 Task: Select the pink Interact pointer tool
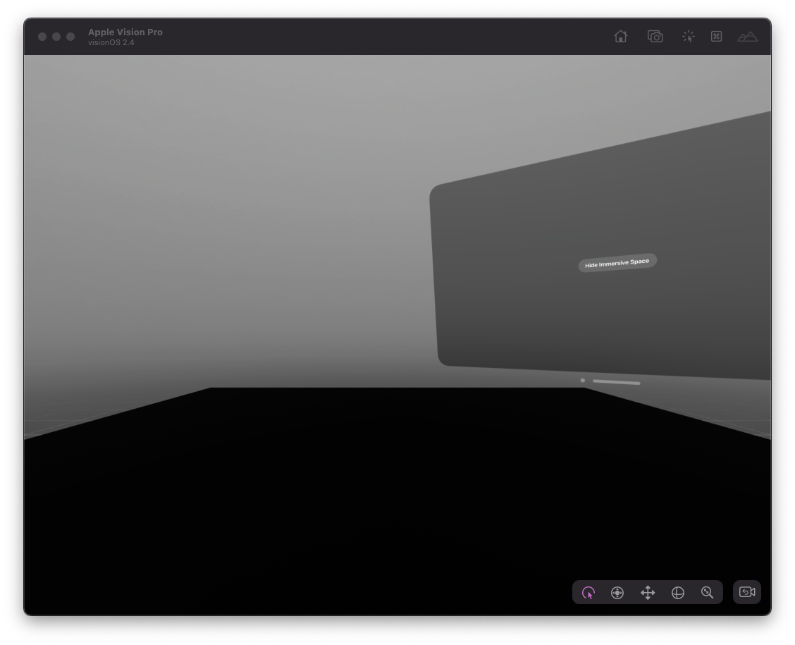pos(588,593)
